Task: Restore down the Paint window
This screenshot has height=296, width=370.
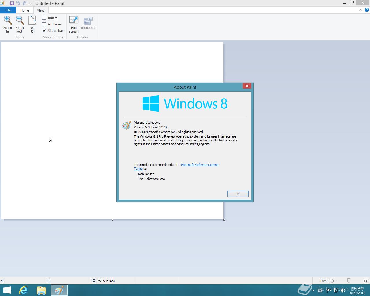Action: pos(352,3)
